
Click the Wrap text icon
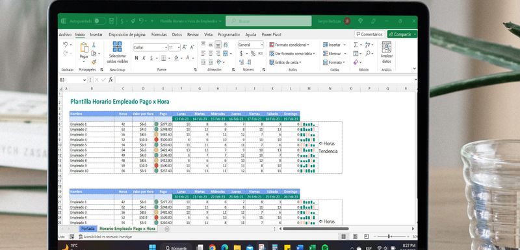226,45
